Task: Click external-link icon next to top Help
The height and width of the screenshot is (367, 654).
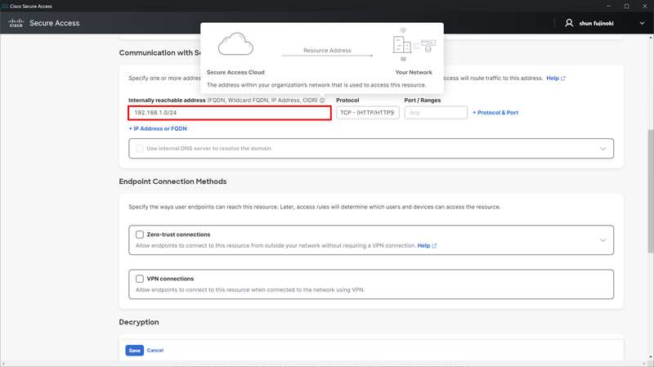Action: tap(563, 78)
